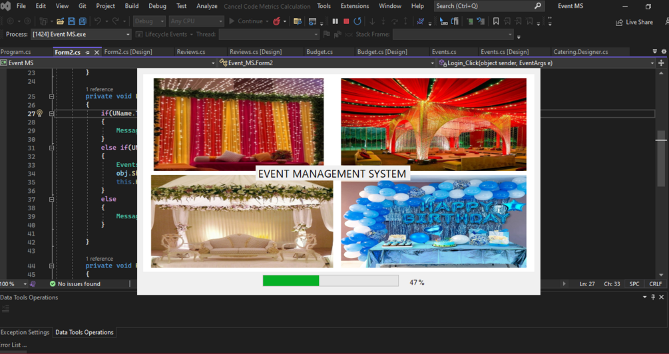Save current file with the single floppy icon
Image resolution: width=669 pixels, height=354 pixels.
[71, 21]
